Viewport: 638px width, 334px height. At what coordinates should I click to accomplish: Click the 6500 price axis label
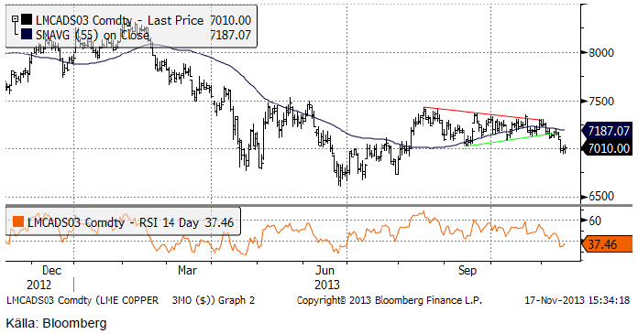600,196
